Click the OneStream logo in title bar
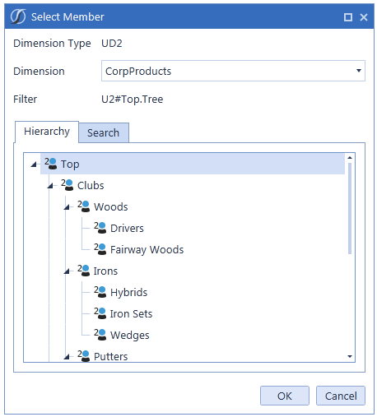The height and width of the screenshot is (417, 377). 18,16
